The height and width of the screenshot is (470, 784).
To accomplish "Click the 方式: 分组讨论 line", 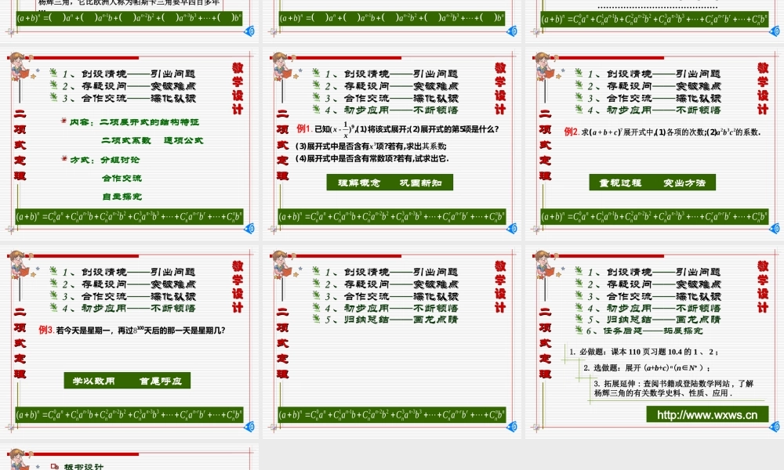I will (104, 160).
